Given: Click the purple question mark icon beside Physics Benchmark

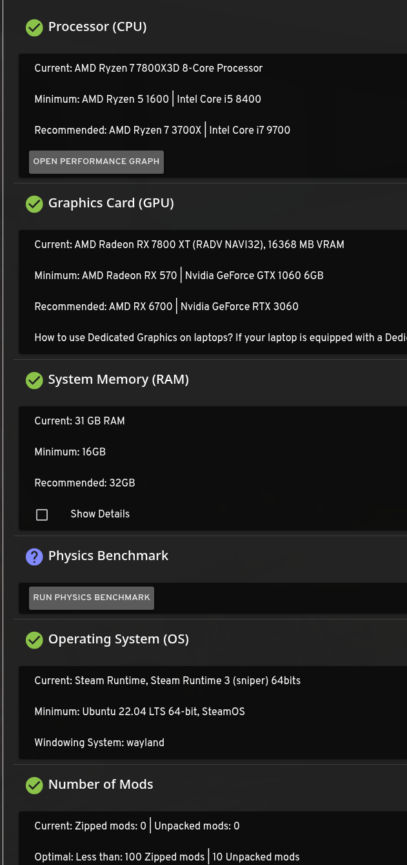Looking at the screenshot, I should point(34,556).
